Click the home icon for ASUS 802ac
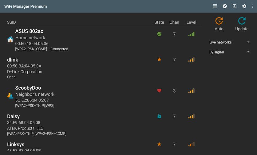Screen dimensions: 257x155 coord(10,39)
